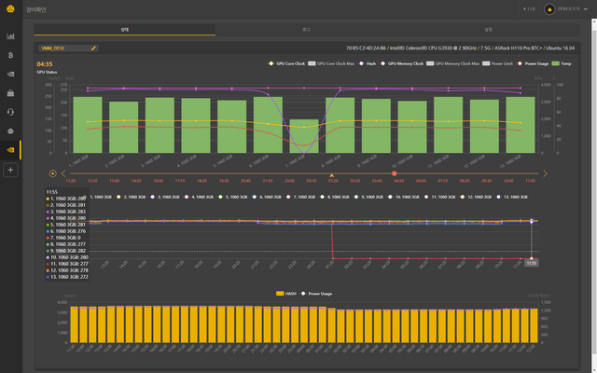Open the headset support icon in sidebar
Viewport: 597px width, 373px height.
[x=10, y=112]
